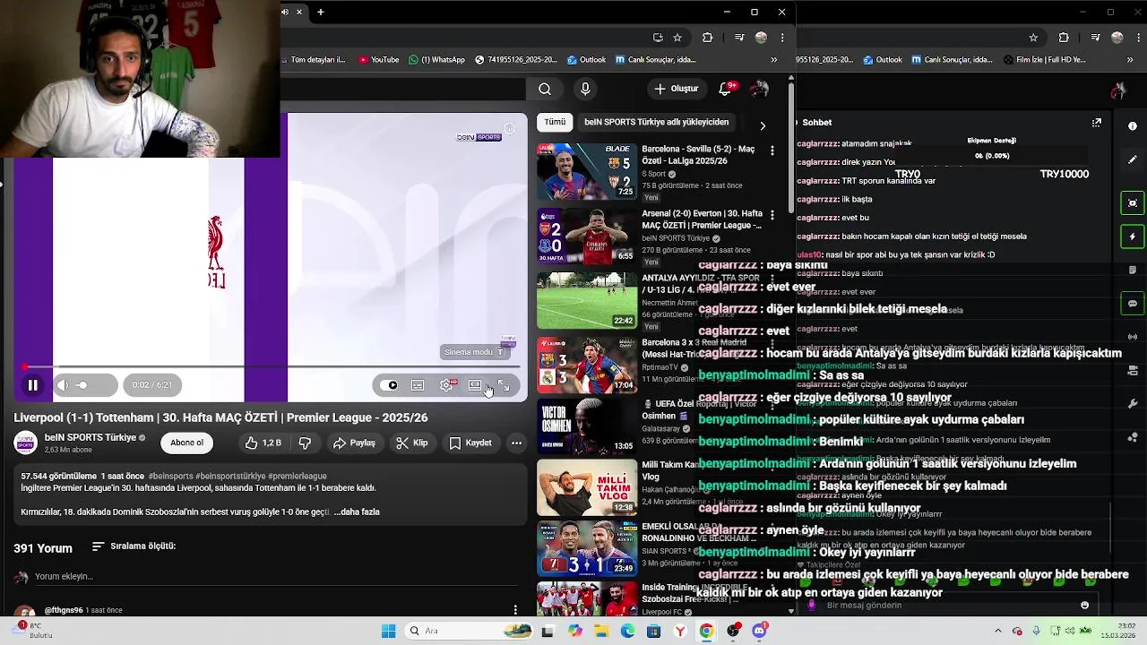Switch to cinema mode in the player
The height and width of the screenshot is (645, 1147).
[x=475, y=385]
